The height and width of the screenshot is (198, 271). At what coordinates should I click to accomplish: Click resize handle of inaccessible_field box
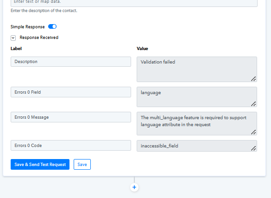coord(253,148)
